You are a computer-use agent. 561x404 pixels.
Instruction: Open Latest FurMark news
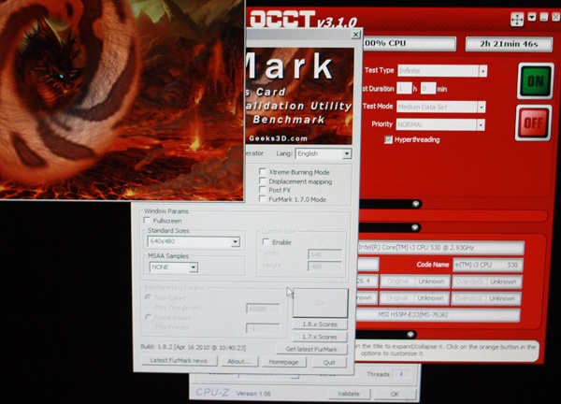179,360
